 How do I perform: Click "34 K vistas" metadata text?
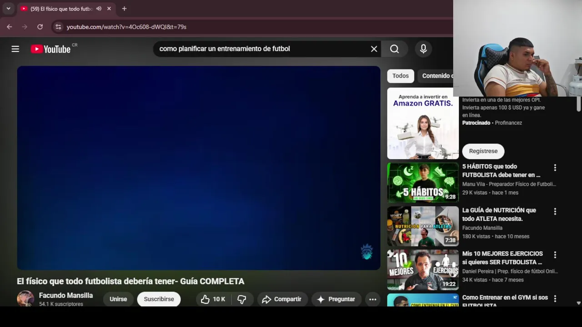tap(475, 280)
